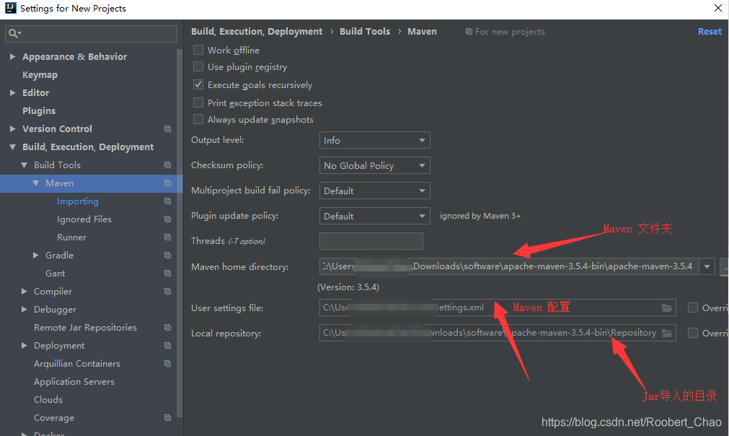Click the Reset link
729x436 pixels.
[710, 32]
